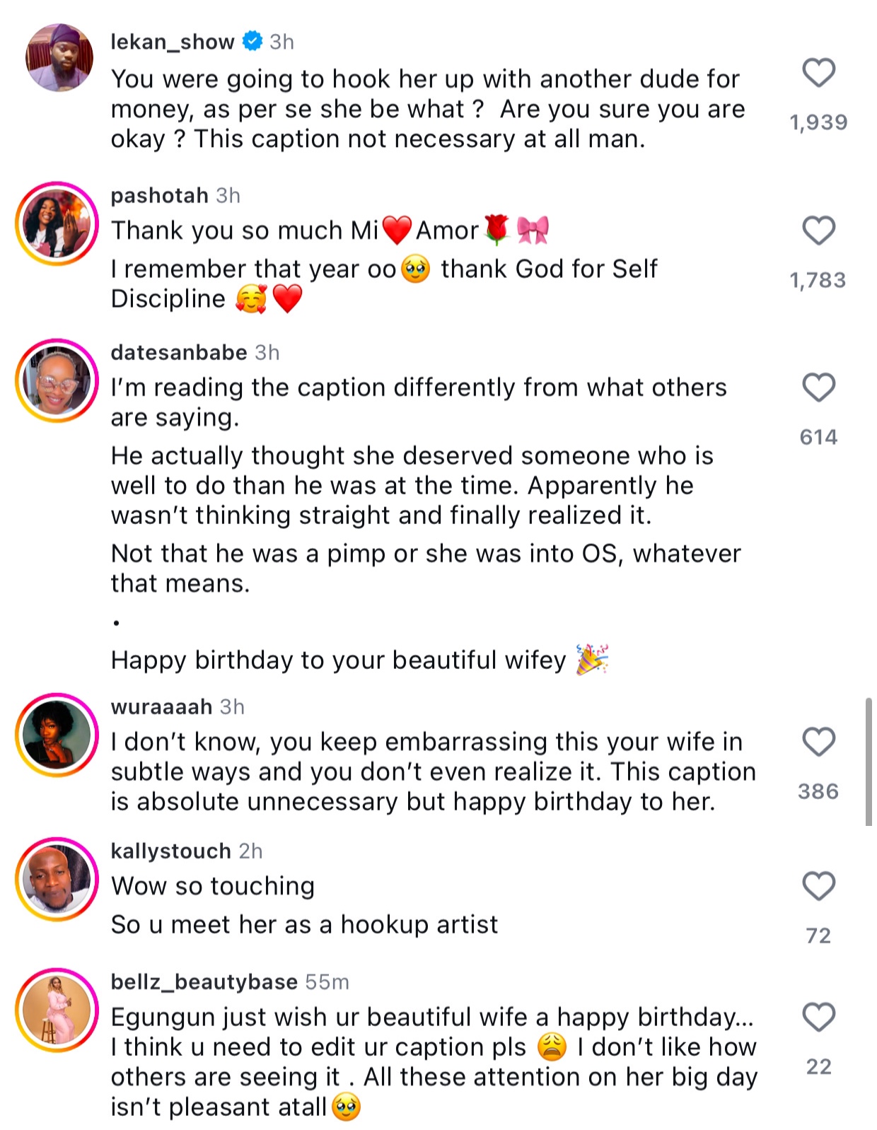This screenshot has height=1130, width=877.
Task: Open datesanbabe's story ring avatar
Action: coord(57,380)
